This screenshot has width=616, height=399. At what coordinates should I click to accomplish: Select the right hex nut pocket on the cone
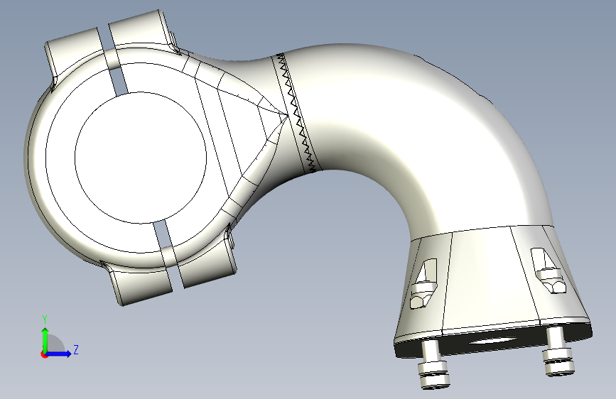coord(549,270)
